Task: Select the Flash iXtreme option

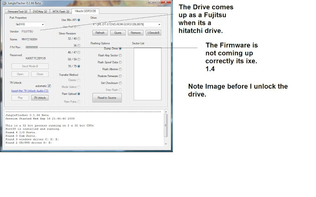Action: tap(120, 69)
